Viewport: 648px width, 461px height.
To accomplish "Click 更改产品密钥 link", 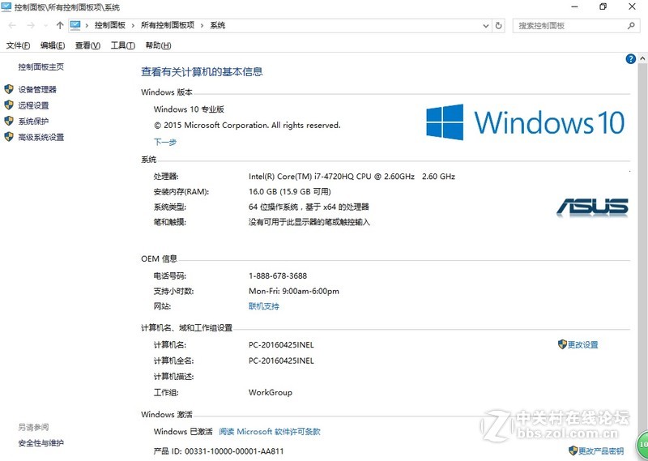I will (601, 451).
